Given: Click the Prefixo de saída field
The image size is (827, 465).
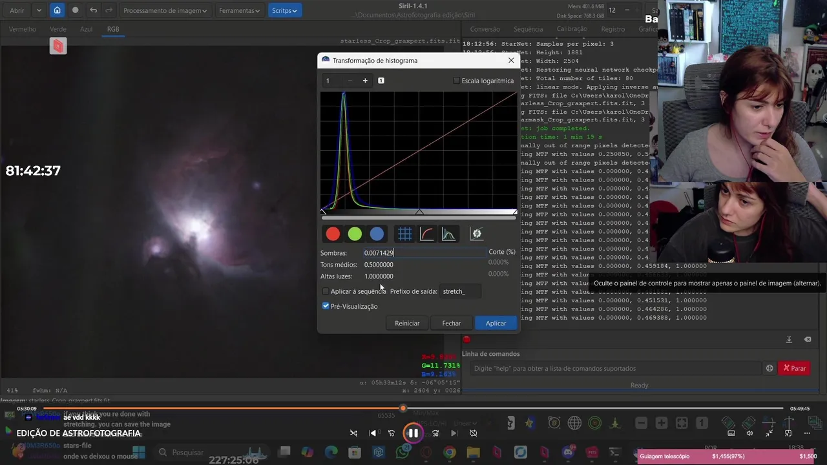Looking at the screenshot, I should tap(461, 291).
